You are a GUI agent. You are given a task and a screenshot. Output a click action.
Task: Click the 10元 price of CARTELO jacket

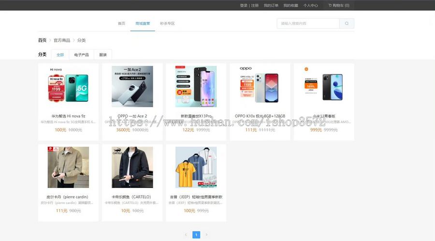(x=125, y=211)
